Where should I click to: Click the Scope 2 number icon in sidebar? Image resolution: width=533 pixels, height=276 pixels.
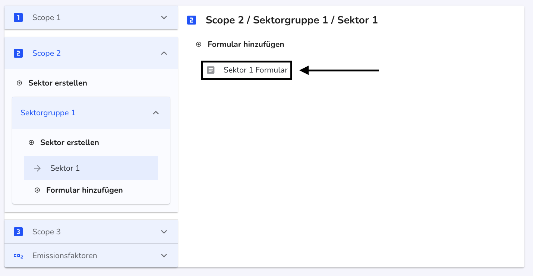18,53
